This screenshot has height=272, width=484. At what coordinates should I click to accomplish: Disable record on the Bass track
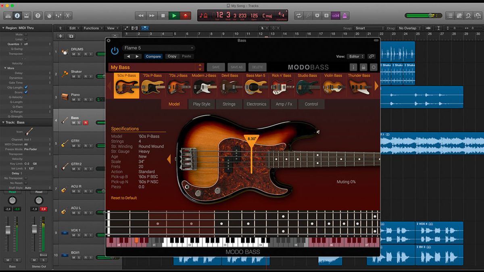(x=86, y=123)
